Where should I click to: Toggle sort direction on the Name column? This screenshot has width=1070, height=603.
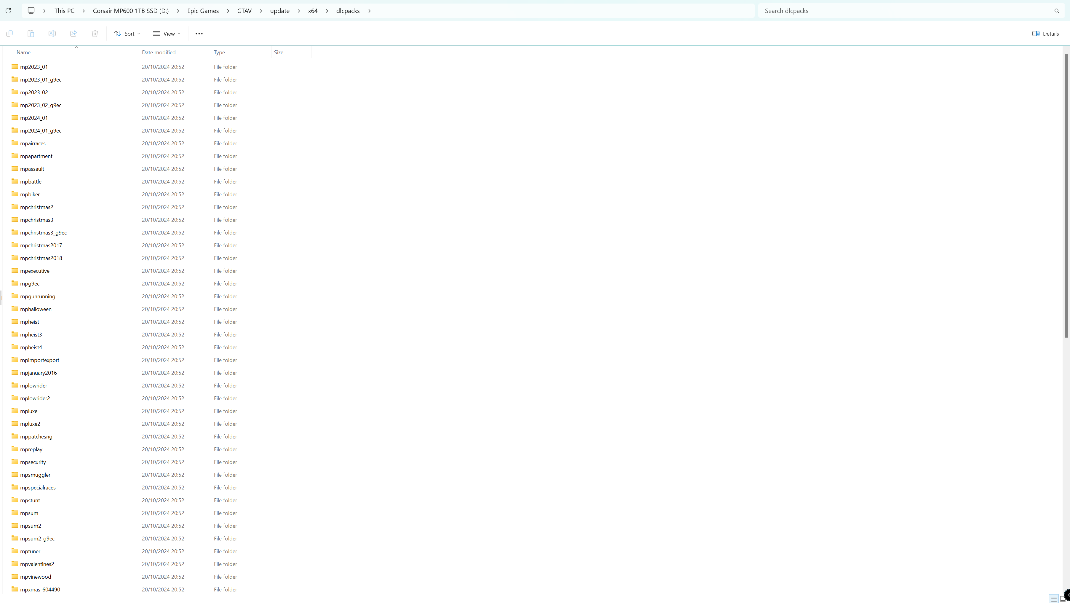click(24, 52)
